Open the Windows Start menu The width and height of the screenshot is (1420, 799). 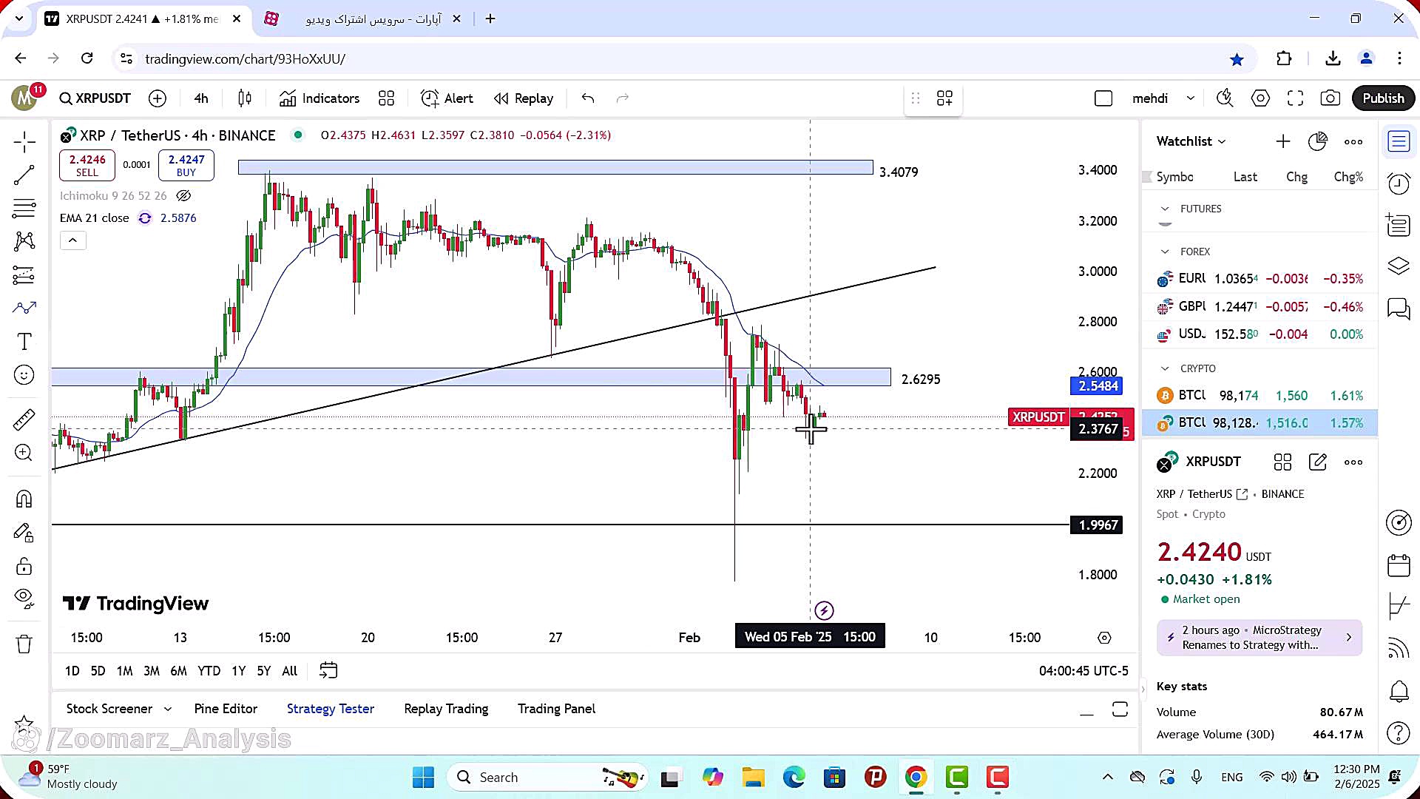point(423,778)
